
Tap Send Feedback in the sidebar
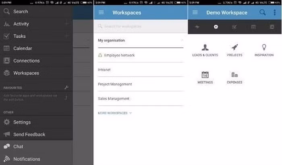click(x=29, y=135)
